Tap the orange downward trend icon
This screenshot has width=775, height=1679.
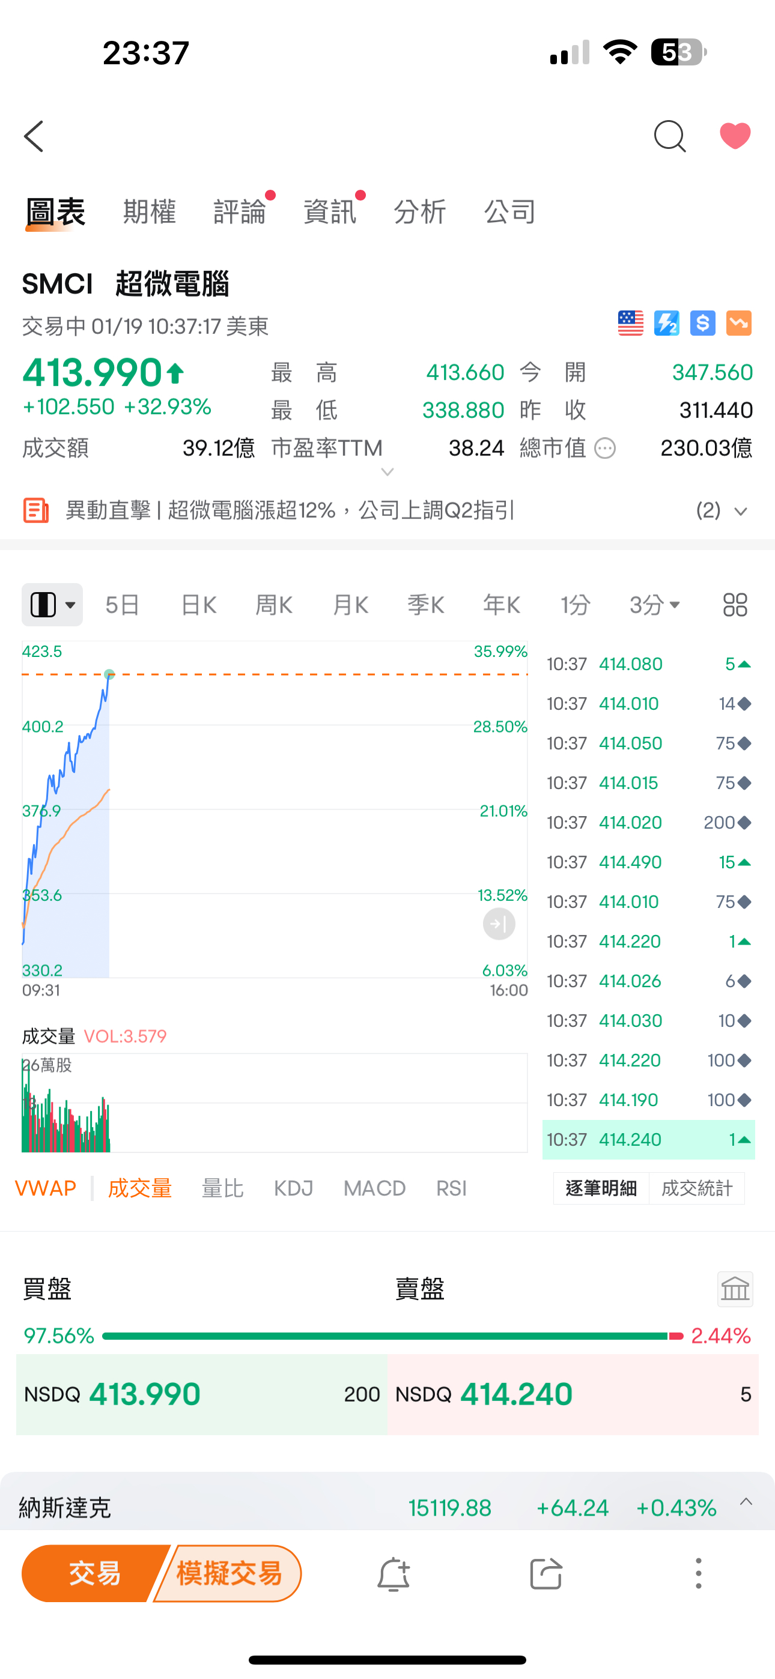point(738,323)
